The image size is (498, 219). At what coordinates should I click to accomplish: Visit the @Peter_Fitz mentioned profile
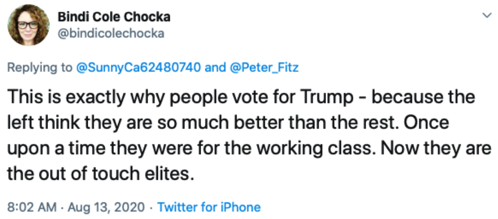264,67
